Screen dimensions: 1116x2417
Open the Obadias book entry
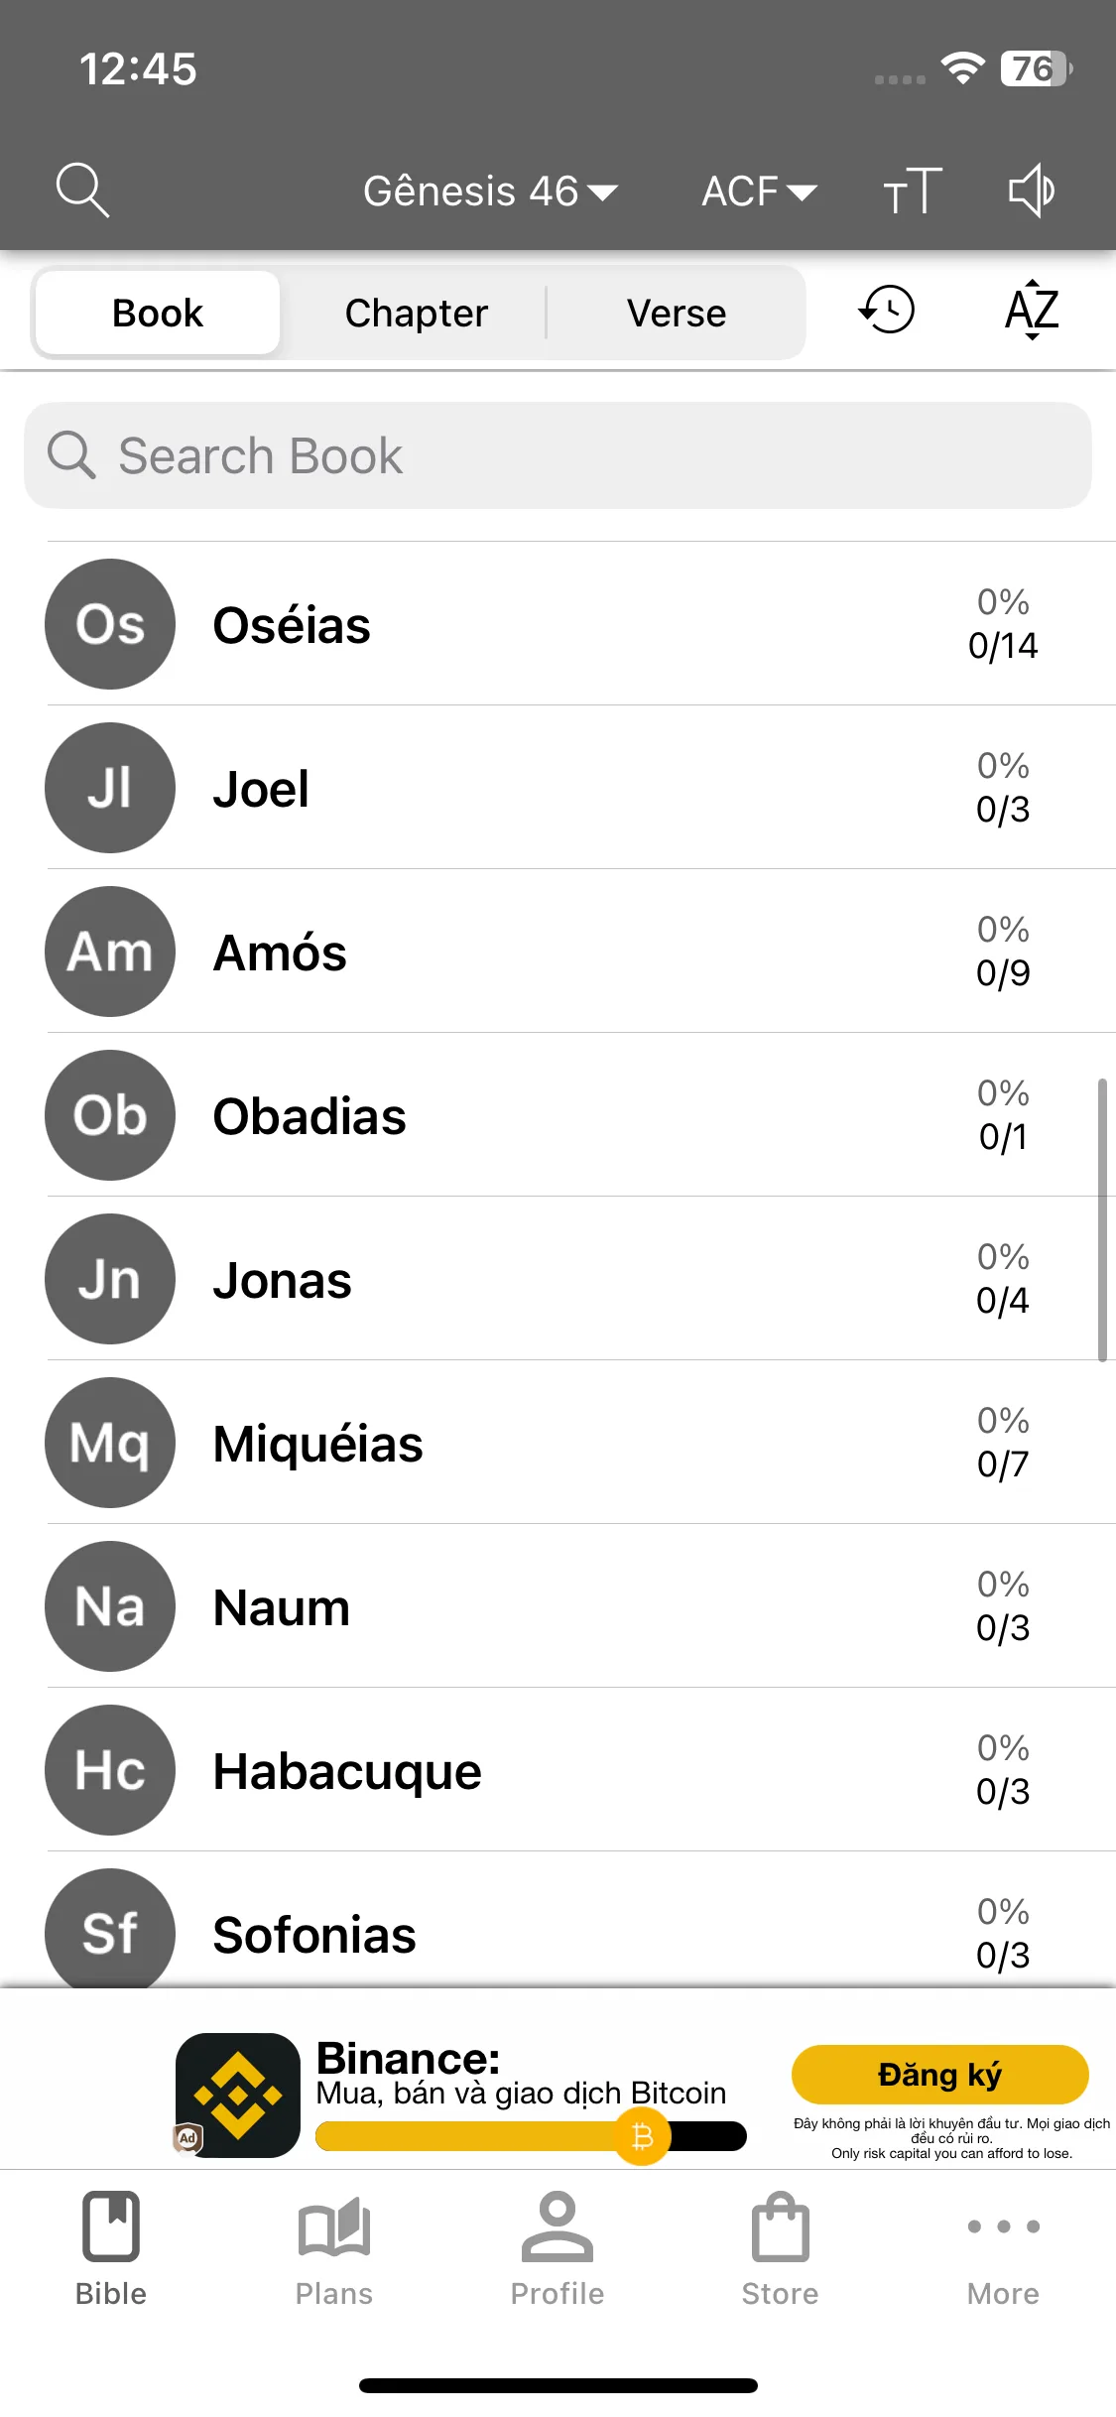581,1115
